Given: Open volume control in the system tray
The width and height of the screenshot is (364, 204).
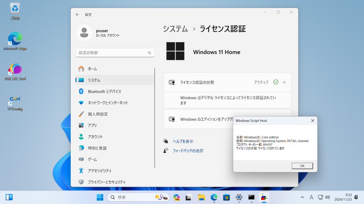Looking at the screenshot, I should point(327,197).
